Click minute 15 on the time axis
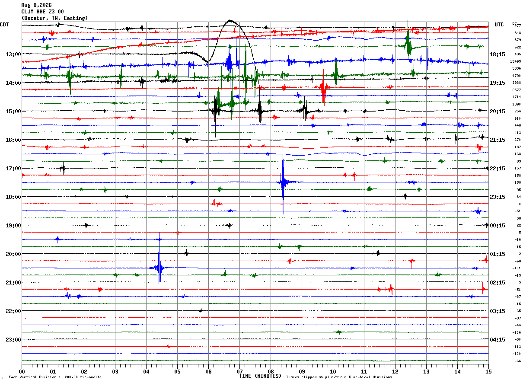The width and height of the screenshot is (523, 383). coord(488,371)
